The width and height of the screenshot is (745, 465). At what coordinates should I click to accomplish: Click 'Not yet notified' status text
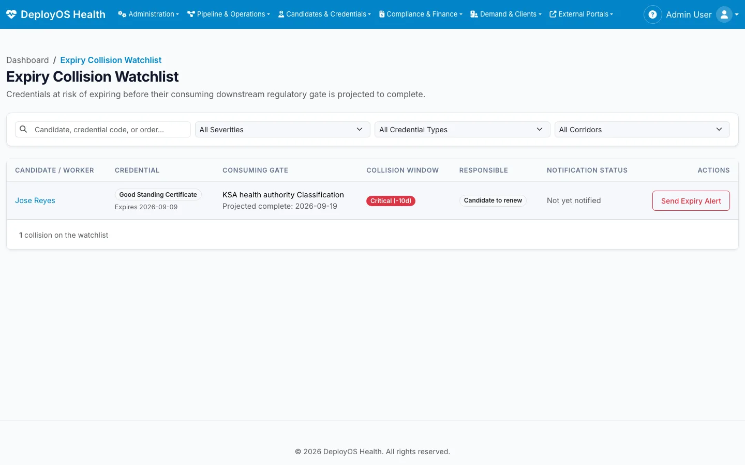click(x=574, y=200)
